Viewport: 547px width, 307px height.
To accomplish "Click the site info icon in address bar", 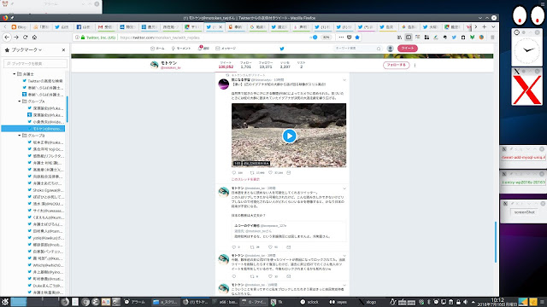I will (x=77, y=38).
